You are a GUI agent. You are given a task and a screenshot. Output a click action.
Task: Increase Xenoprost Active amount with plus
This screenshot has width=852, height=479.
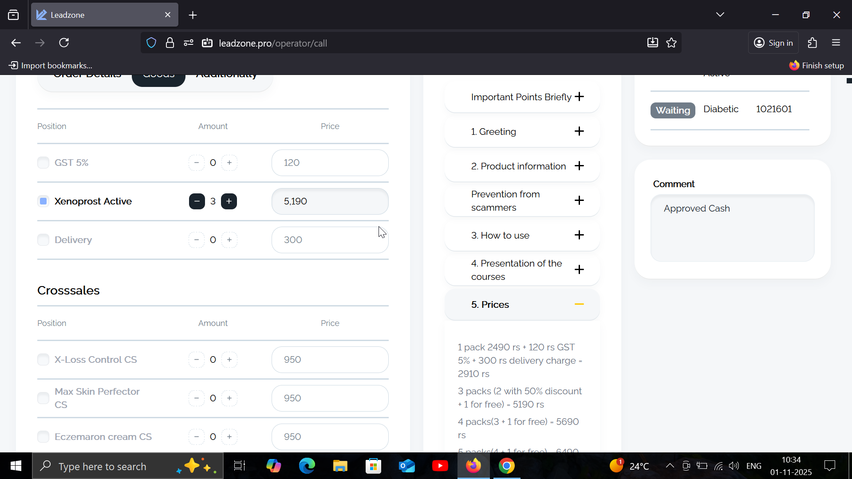[229, 201]
